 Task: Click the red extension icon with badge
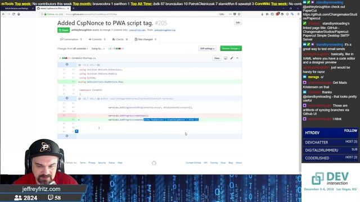point(277,14)
